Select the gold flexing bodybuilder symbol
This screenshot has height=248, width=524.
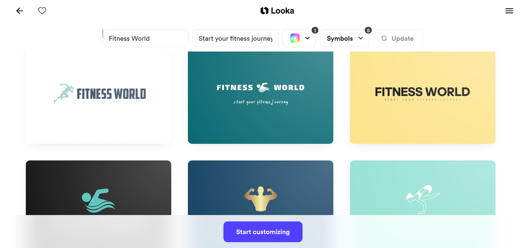[x=260, y=199]
